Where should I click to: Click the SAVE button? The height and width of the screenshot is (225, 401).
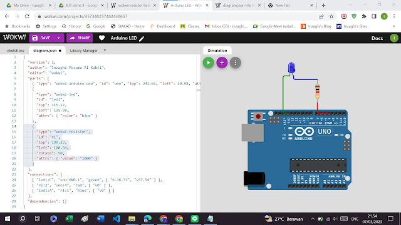(41, 38)
